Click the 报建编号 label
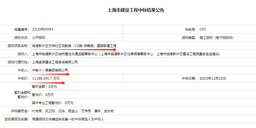This screenshot has height=128, width=256. (22, 29)
